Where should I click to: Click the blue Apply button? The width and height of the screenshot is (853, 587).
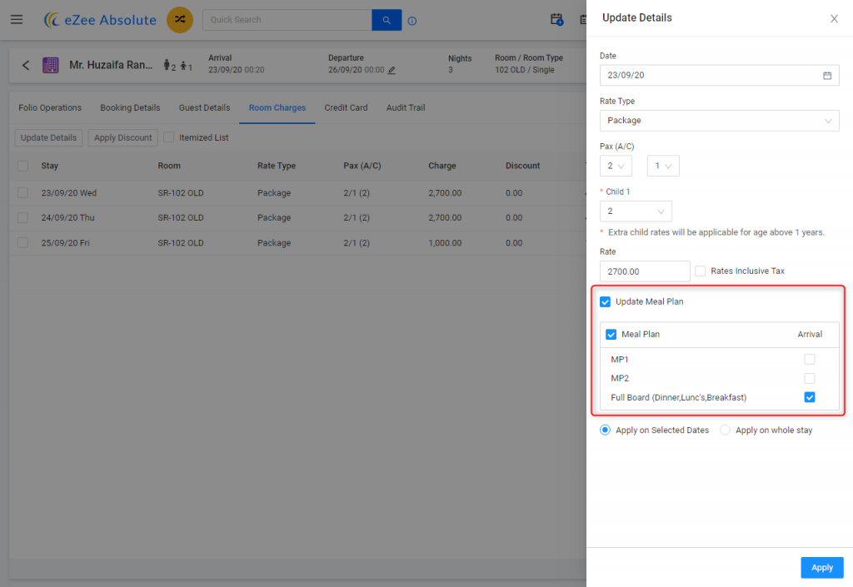[822, 568]
